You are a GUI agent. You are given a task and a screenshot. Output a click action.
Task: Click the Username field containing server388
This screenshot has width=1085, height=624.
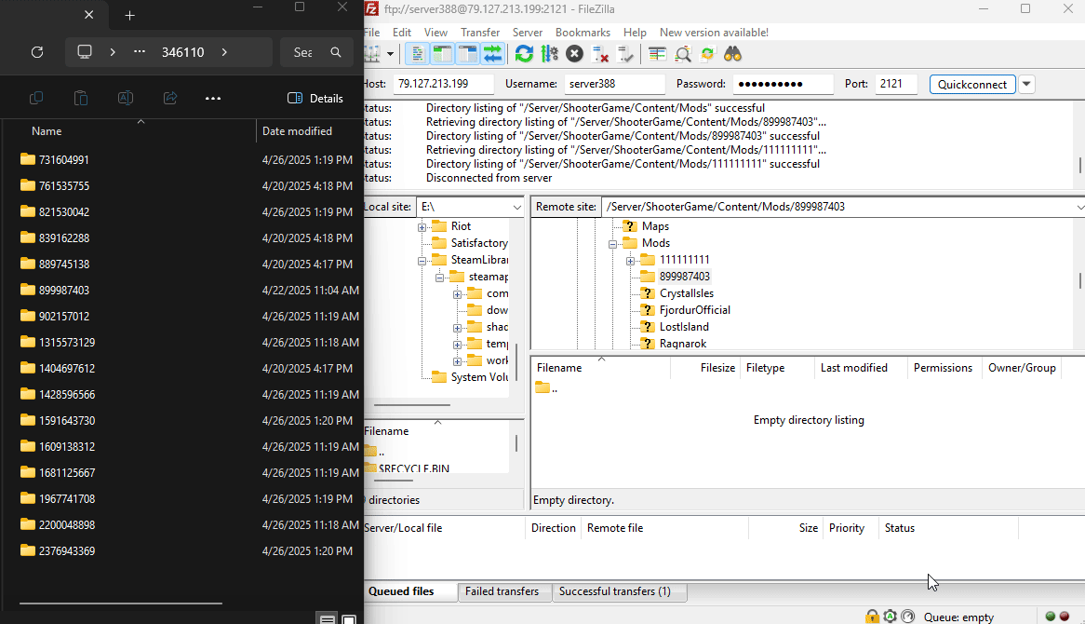pos(614,84)
